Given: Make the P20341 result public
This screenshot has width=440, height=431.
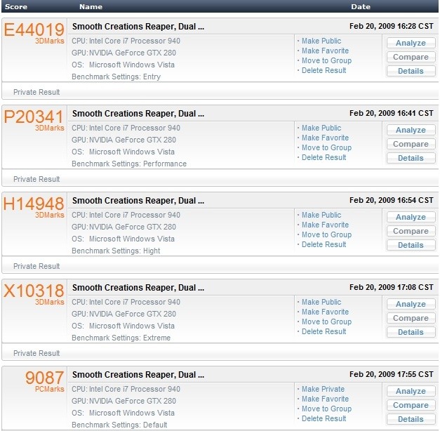Looking at the screenshot, I should pos(321,128).
